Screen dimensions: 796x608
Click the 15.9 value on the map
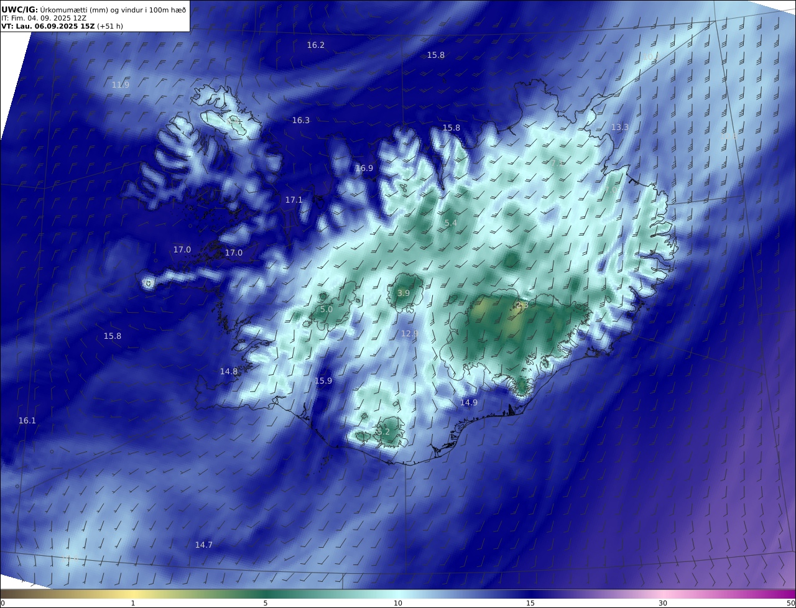[x=323, y=381]
